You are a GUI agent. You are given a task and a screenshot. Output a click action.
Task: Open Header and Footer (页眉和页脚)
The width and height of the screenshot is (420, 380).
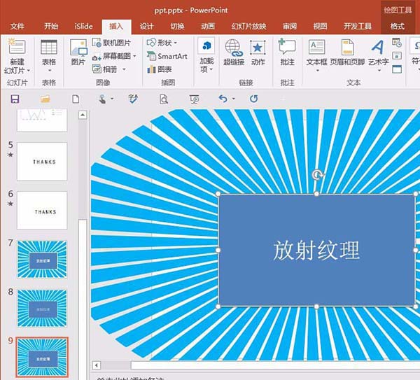(347, 52)
